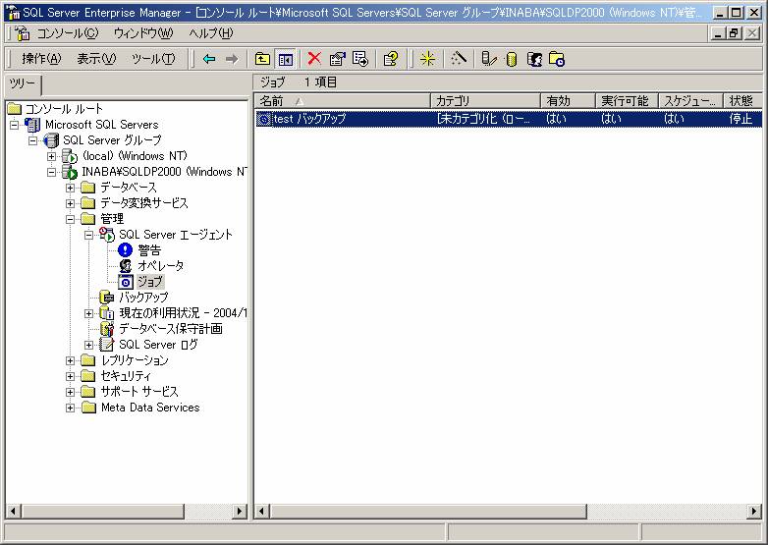Open the ヘルプ(H) menu
This screenshot has width=768, height=545.
pyautogui.click(x=211, y=33)
